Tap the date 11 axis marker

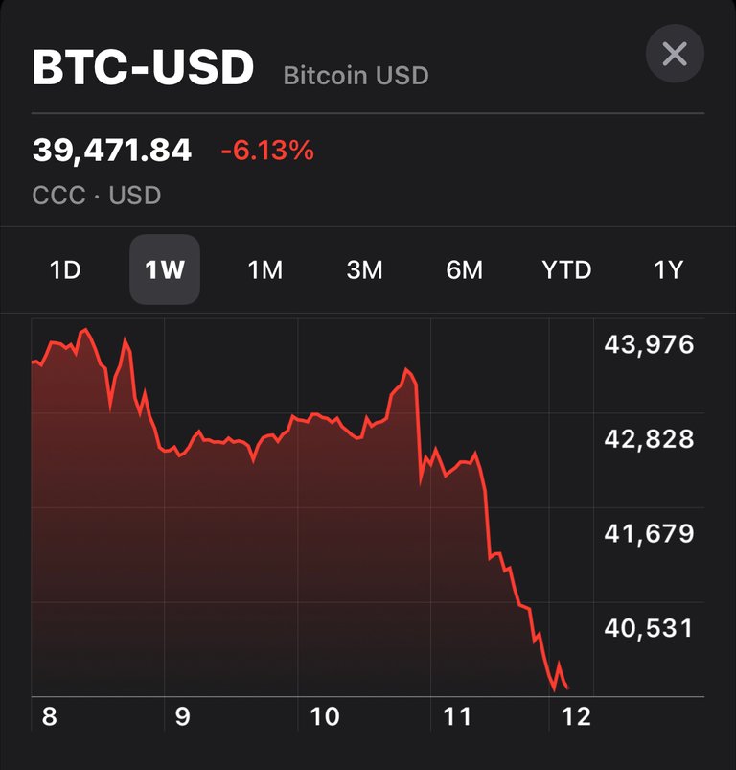click(458, 717)
